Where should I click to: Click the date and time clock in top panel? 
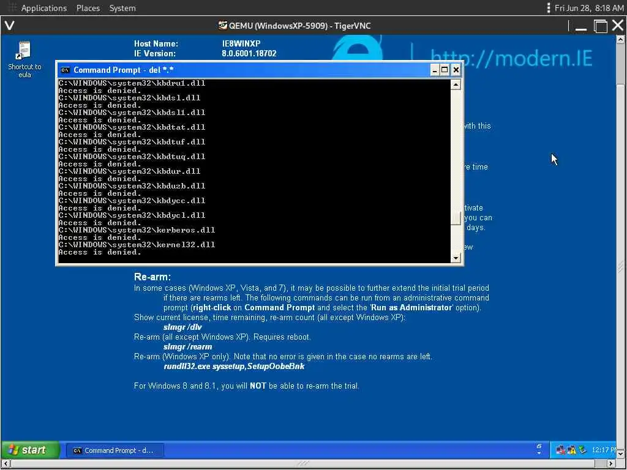588,8
